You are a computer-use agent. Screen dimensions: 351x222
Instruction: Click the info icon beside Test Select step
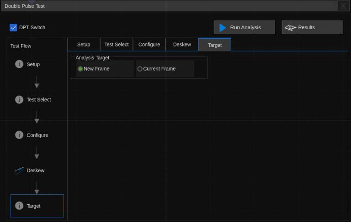(19, 99)
